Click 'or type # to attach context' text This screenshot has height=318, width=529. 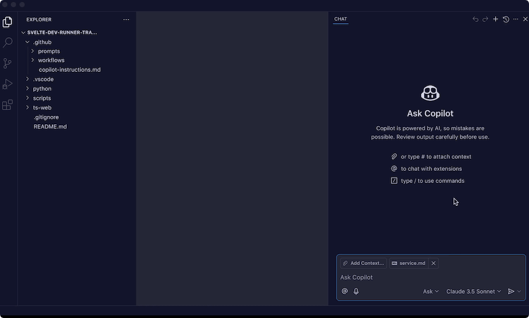coord(436,157)
